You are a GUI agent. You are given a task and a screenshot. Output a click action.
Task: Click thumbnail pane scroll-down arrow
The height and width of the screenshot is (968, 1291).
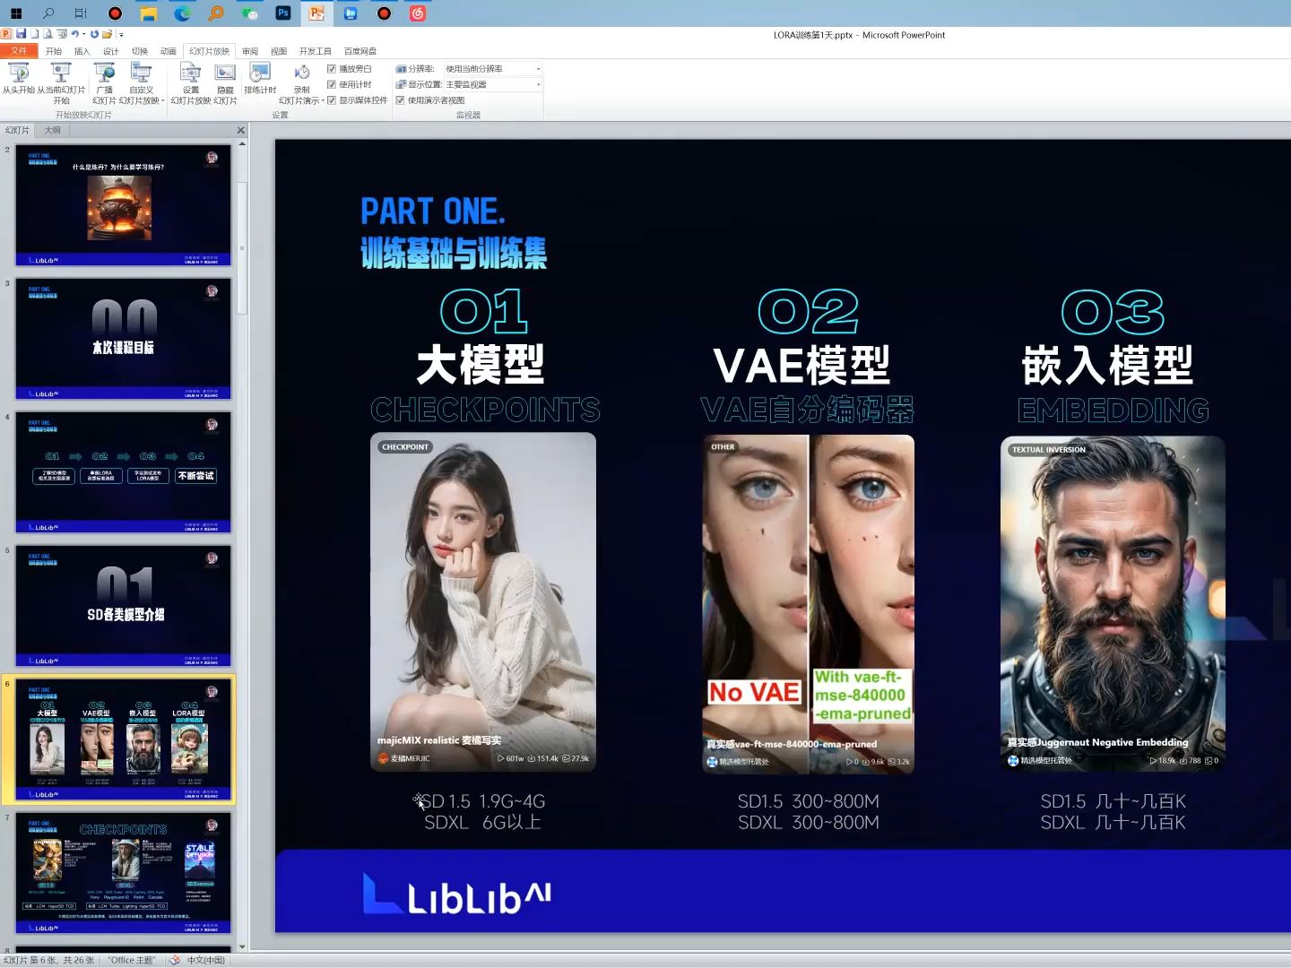tap(242, 946)
